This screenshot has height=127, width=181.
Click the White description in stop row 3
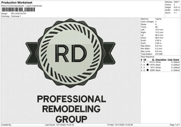(158, 68)
